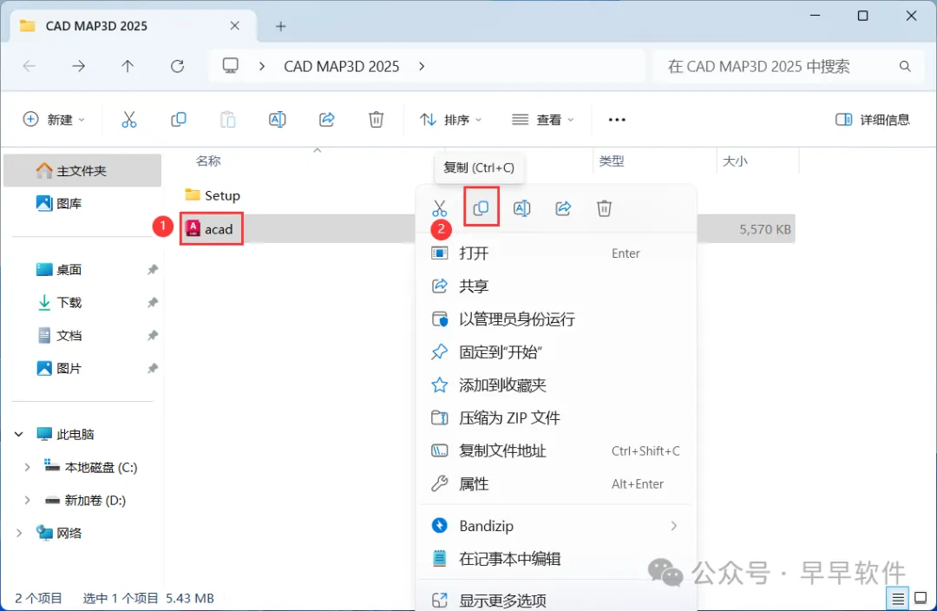The width and height of the screenshot is (937, 611).
Task: Choose 复制文件地址 menu entry
Action: pos(556,450)
